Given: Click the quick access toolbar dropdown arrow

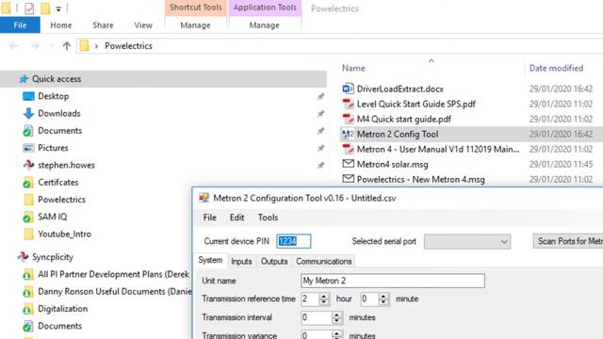Looking at the screenshot, I should (x=58, y=8).
